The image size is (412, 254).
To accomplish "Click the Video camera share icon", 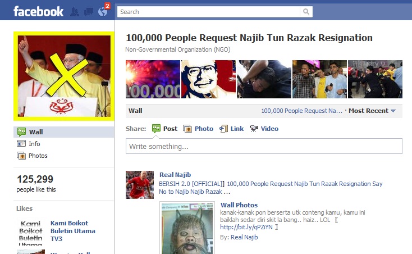I will pos(254,129).
